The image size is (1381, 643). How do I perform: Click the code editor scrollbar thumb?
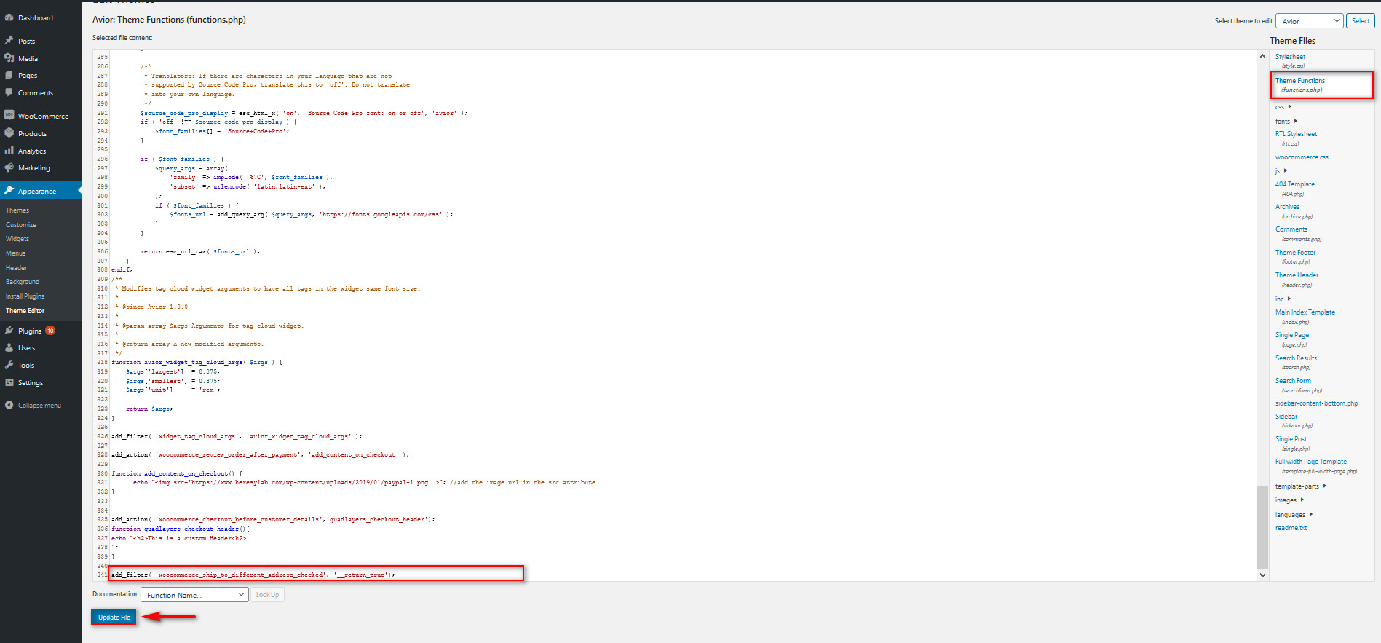point(1262,527)
